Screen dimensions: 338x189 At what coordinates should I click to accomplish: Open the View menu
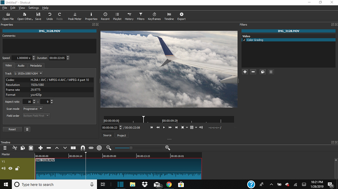coord(22,8)
